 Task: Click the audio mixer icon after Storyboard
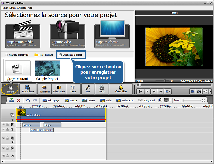[160, 100]
